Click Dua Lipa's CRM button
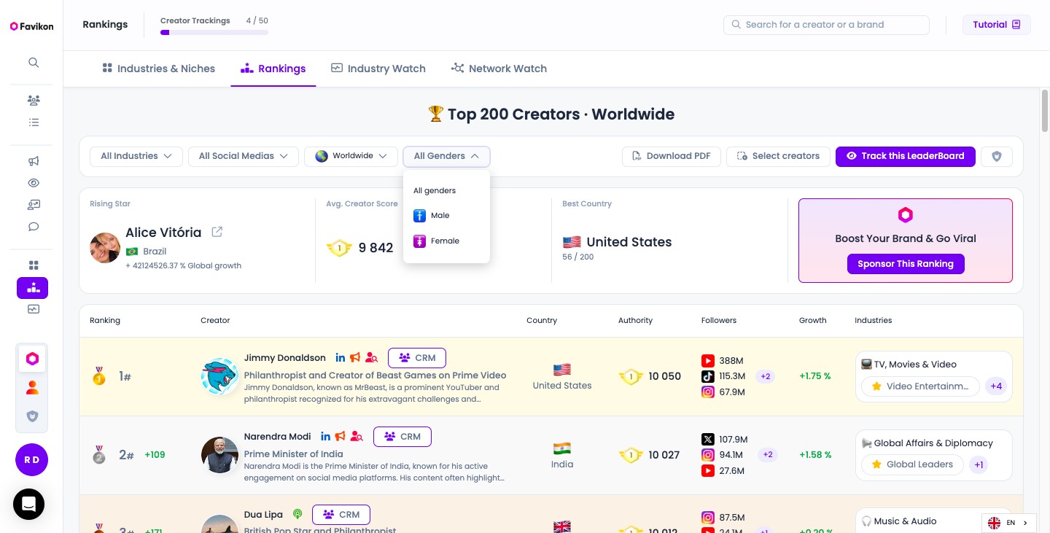The width and height of the screenshot is (1050, 533). point(341,515)
